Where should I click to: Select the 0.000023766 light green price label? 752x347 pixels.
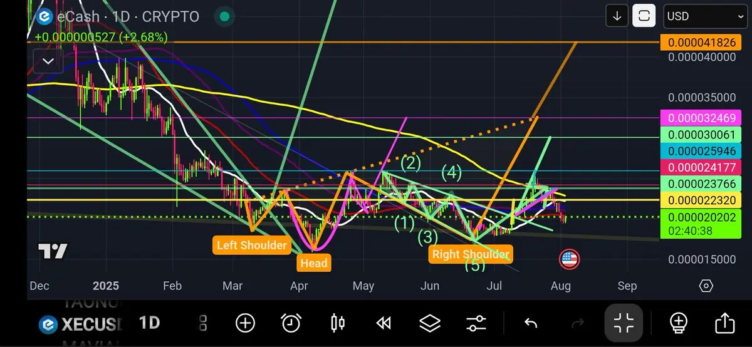(x=702, y=184)
